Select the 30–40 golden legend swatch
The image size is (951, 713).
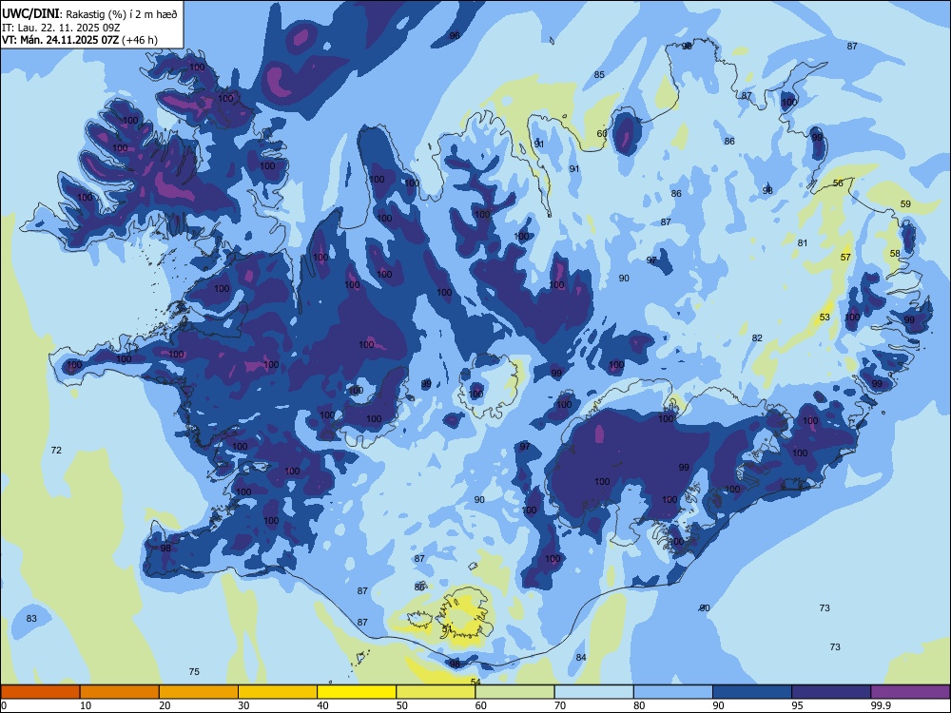point(278,692)
